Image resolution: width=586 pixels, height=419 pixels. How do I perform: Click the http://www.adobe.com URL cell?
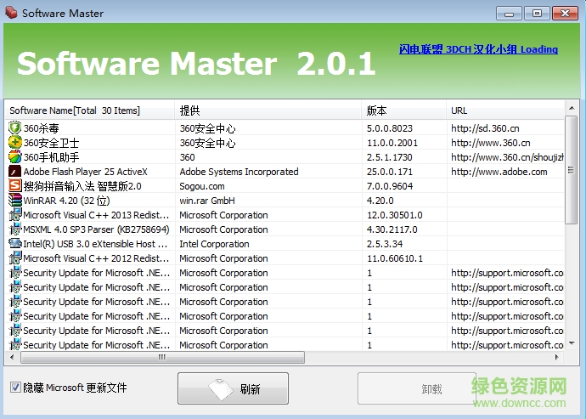[x=499, y=172]
